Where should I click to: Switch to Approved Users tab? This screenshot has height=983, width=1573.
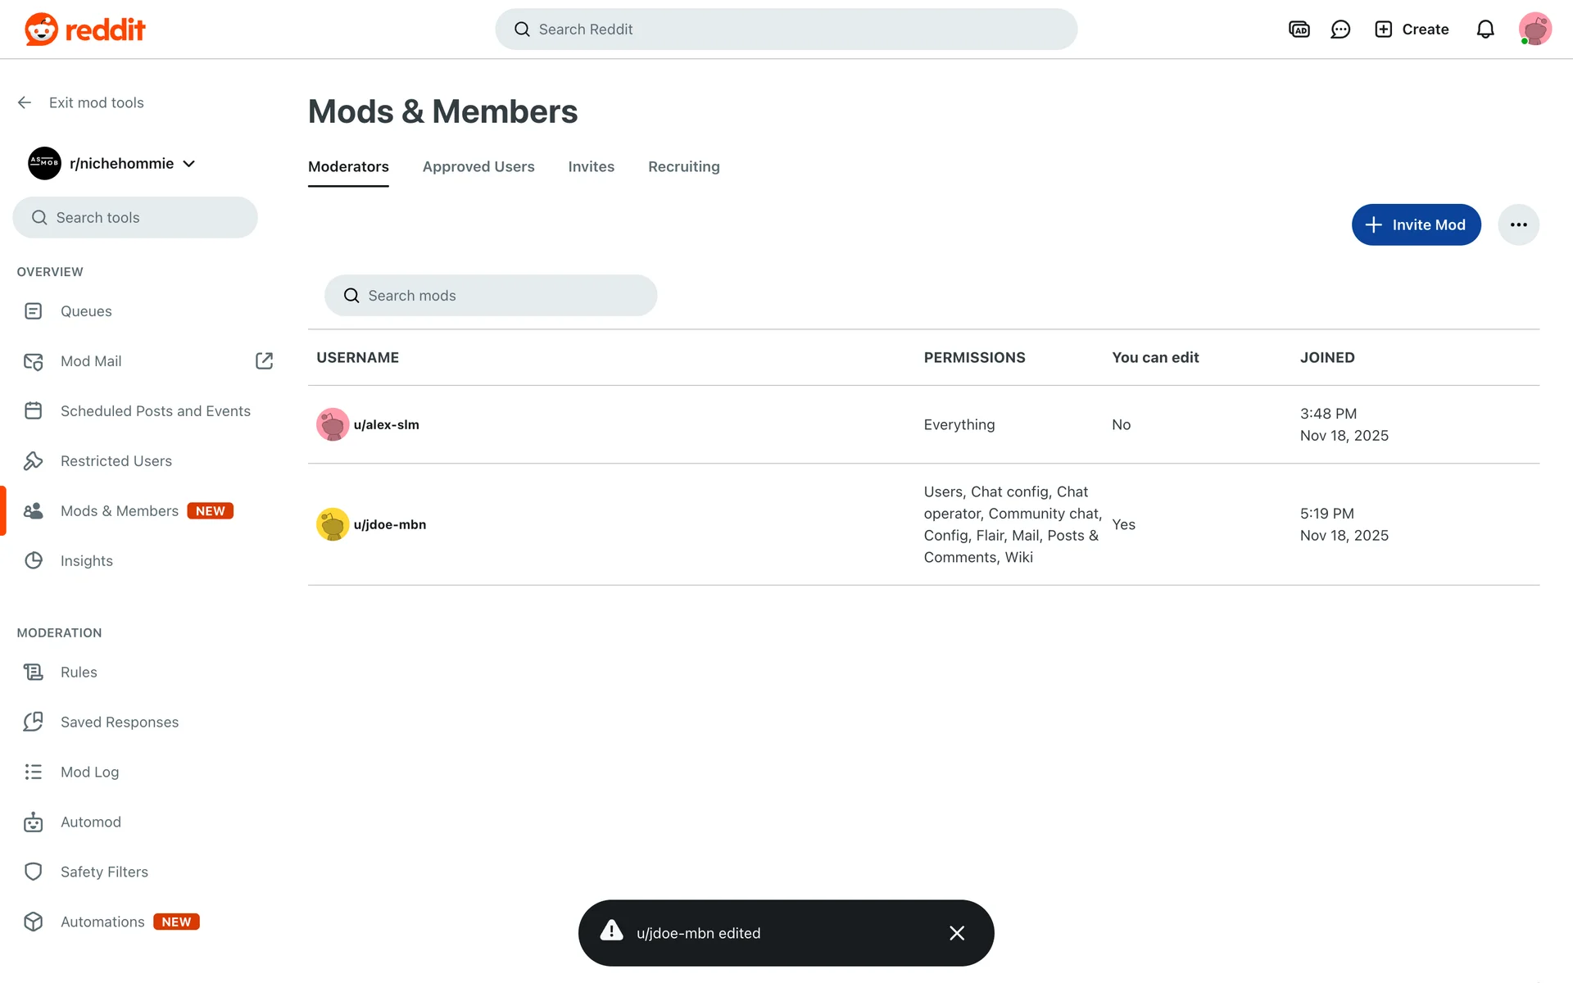pos(478,167)
